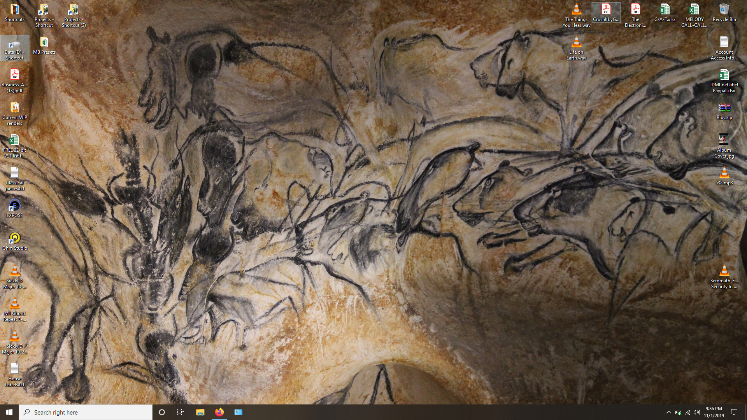Switch to Firefox on the taskbar
The width and height of the screenshot is (747, 420).
pos(219,412)
